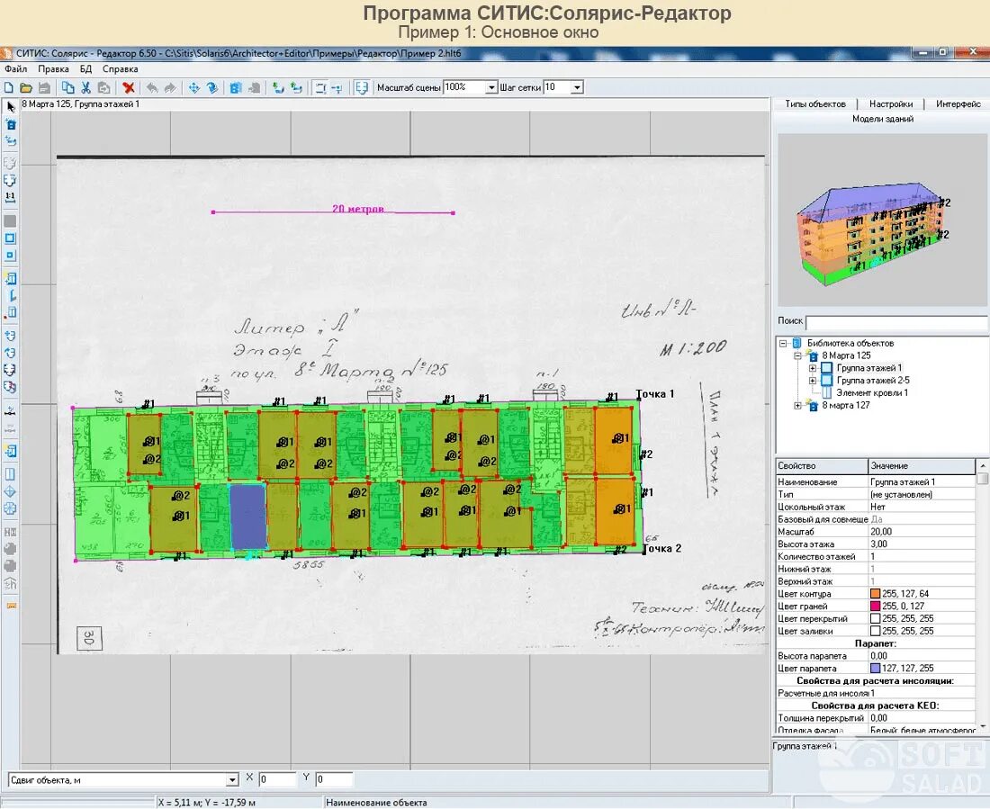Click the Save diskette icon in toolbar

(x=44, y=88)
